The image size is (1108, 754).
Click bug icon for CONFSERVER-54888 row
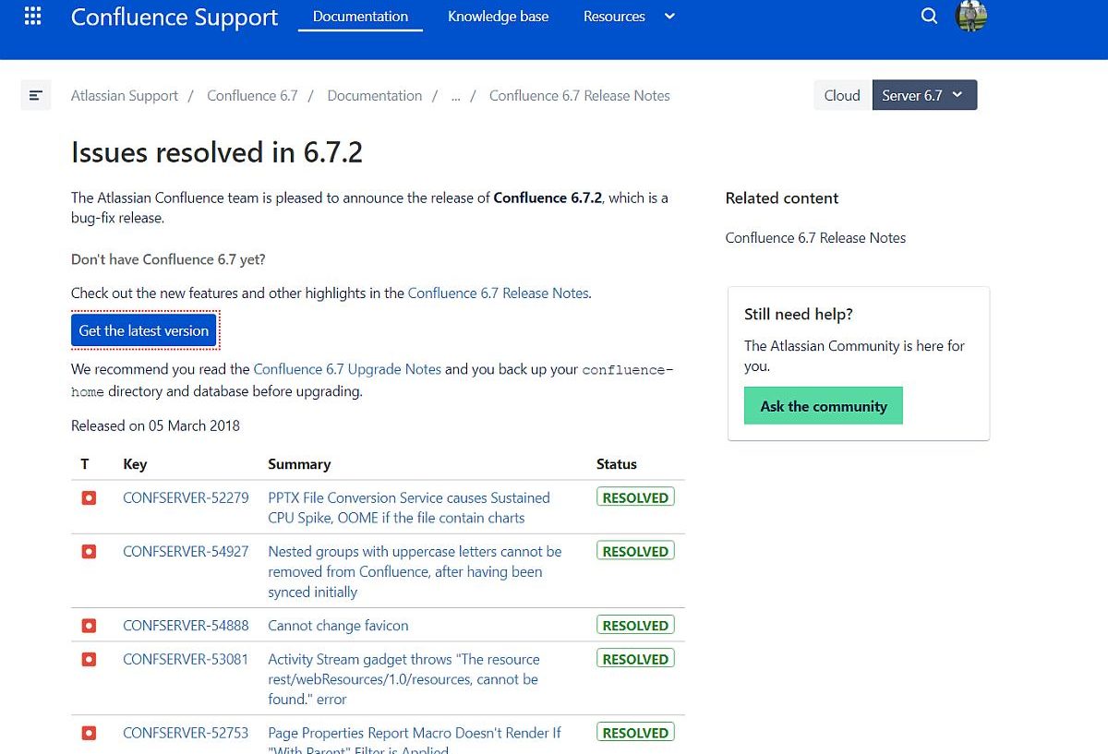(89, 625)
